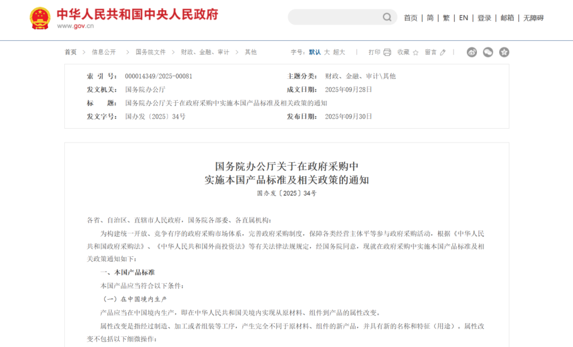This screenshot has height=347, width=573.
Task: Click the favorite star icon next to 收藏
Action: point(415,52)
